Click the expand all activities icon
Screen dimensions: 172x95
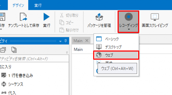coord(14,50)
